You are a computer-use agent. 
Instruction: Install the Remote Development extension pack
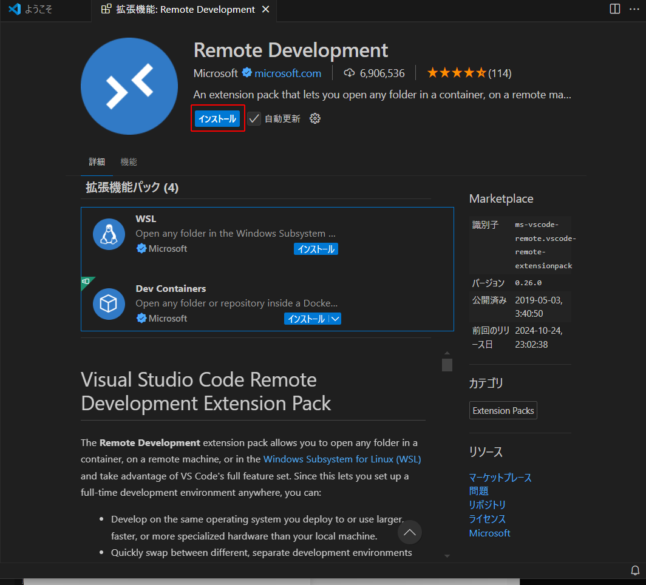[x=217, y=118]
